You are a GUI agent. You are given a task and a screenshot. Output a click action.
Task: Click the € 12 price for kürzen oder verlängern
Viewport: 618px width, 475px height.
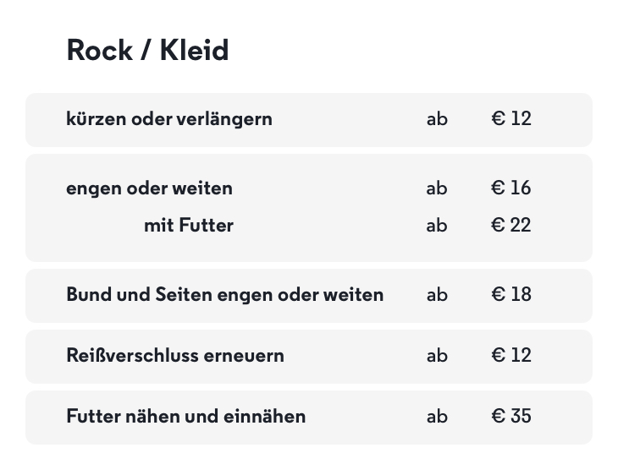point(511,118)
